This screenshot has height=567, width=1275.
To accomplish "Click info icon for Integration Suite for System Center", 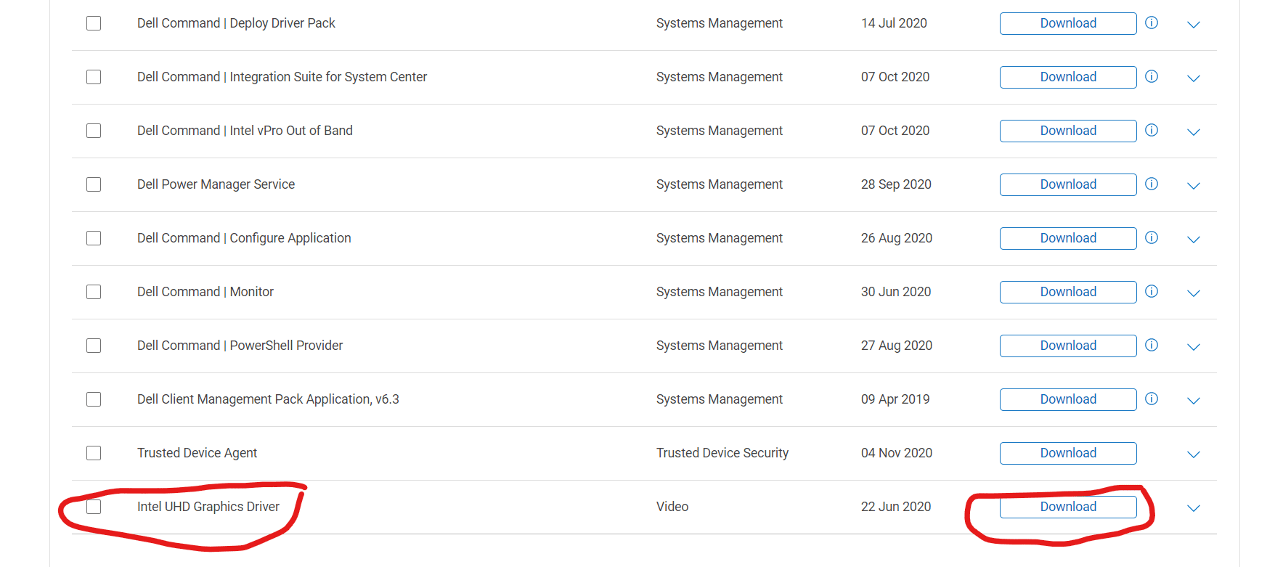I will 1151,76.
